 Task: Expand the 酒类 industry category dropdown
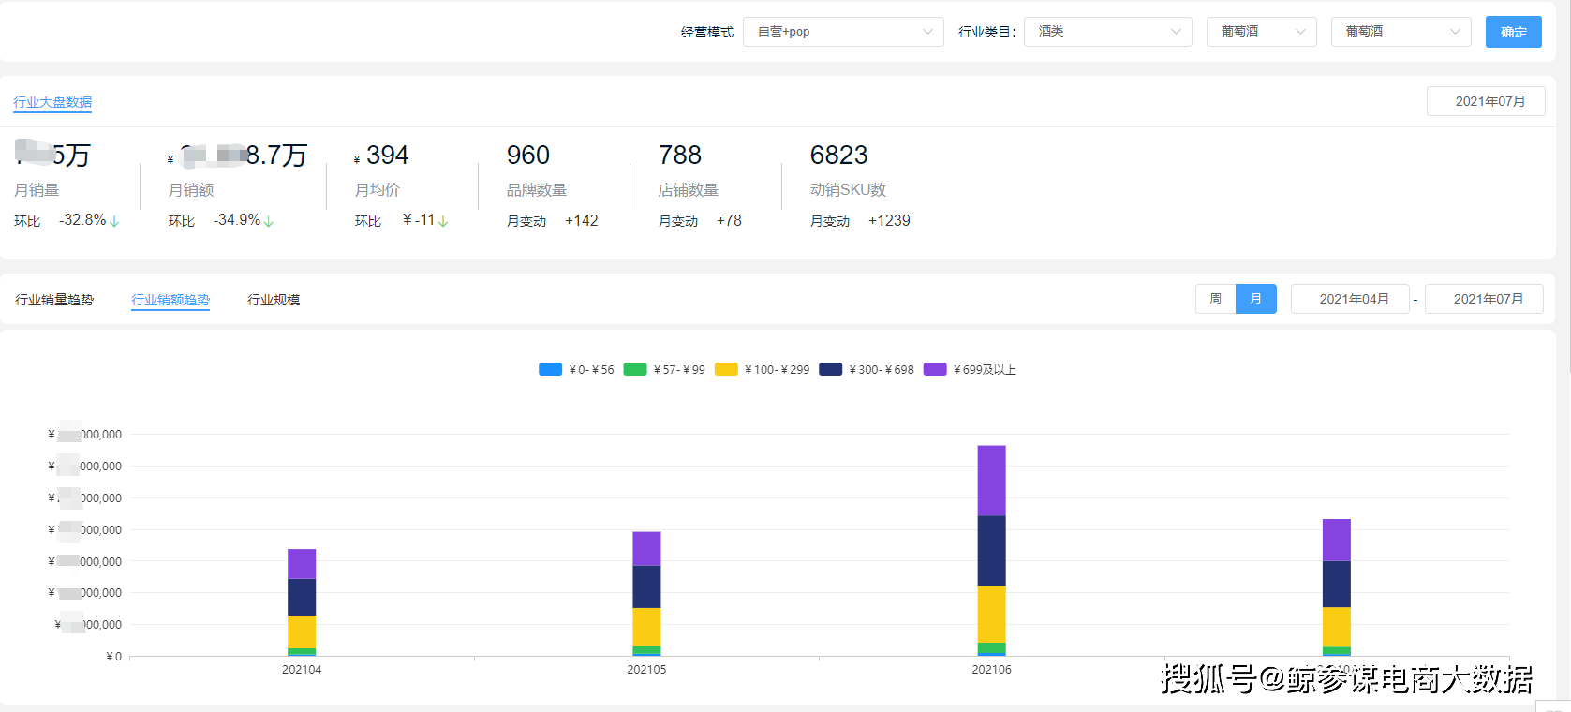point(1108,32)
